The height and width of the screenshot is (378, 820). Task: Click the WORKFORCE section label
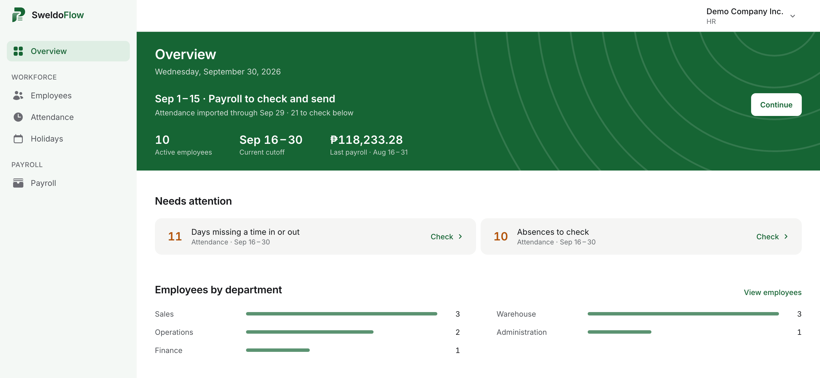tap(34, 77)
